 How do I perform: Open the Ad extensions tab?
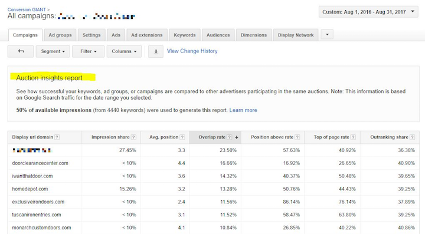coord(147,35)
